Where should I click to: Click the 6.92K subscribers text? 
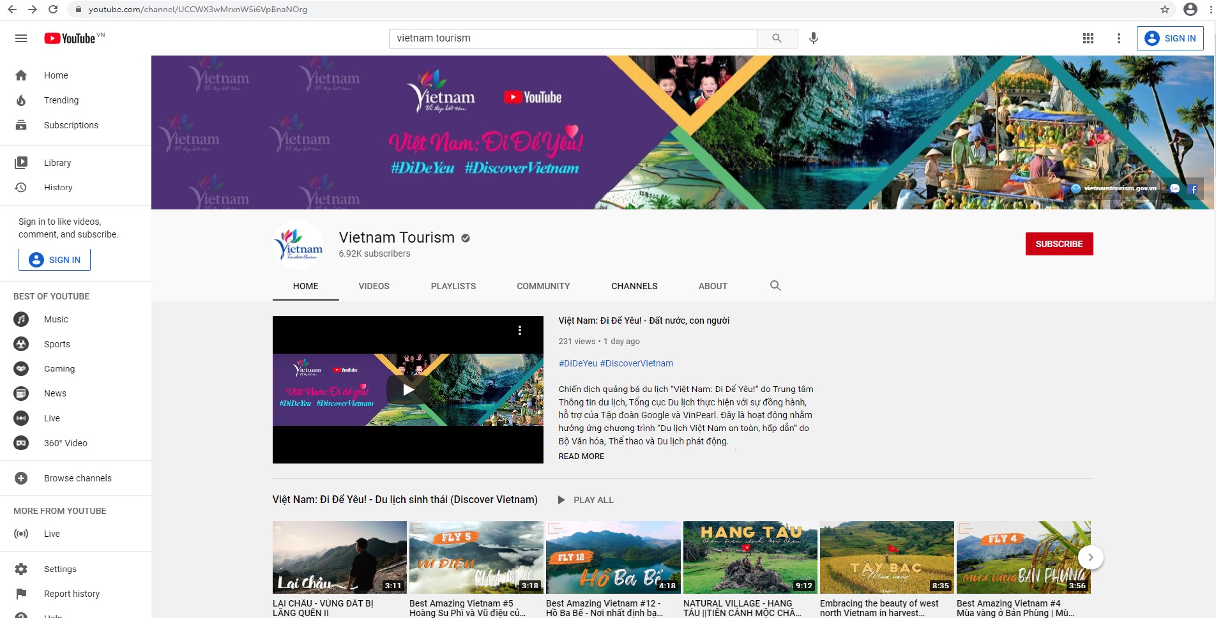point(374,253)
